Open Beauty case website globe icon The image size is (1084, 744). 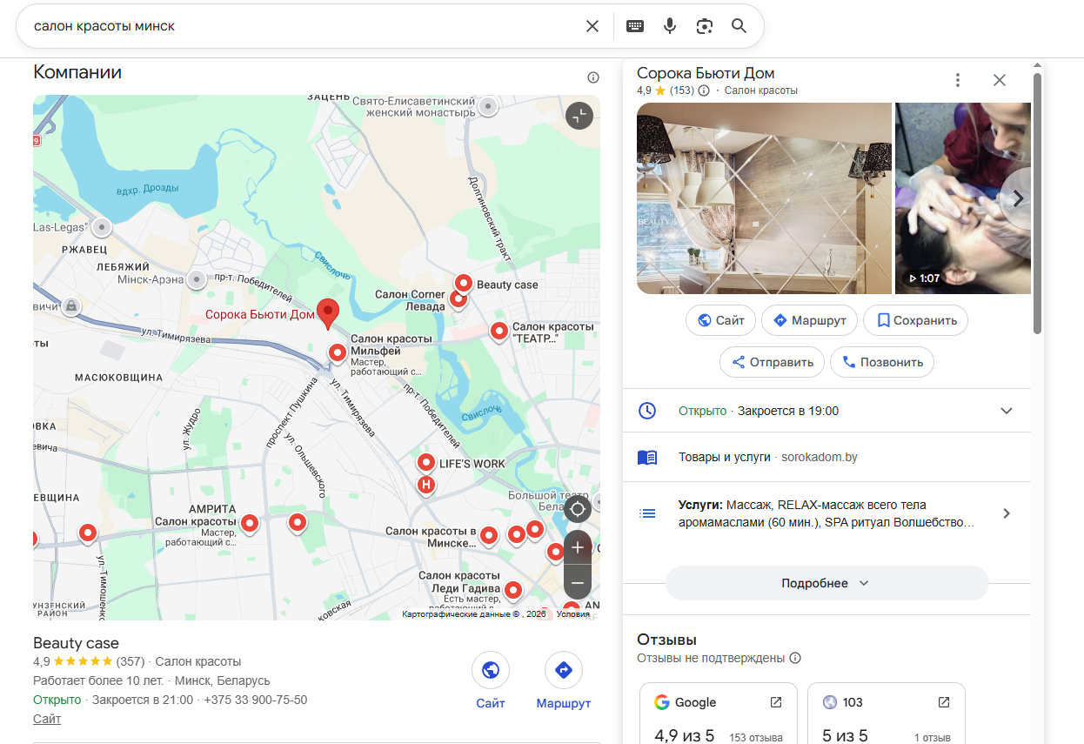(x=491, y=670)
